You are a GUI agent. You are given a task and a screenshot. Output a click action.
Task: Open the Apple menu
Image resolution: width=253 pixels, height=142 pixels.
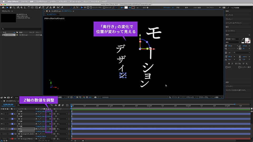3,2
